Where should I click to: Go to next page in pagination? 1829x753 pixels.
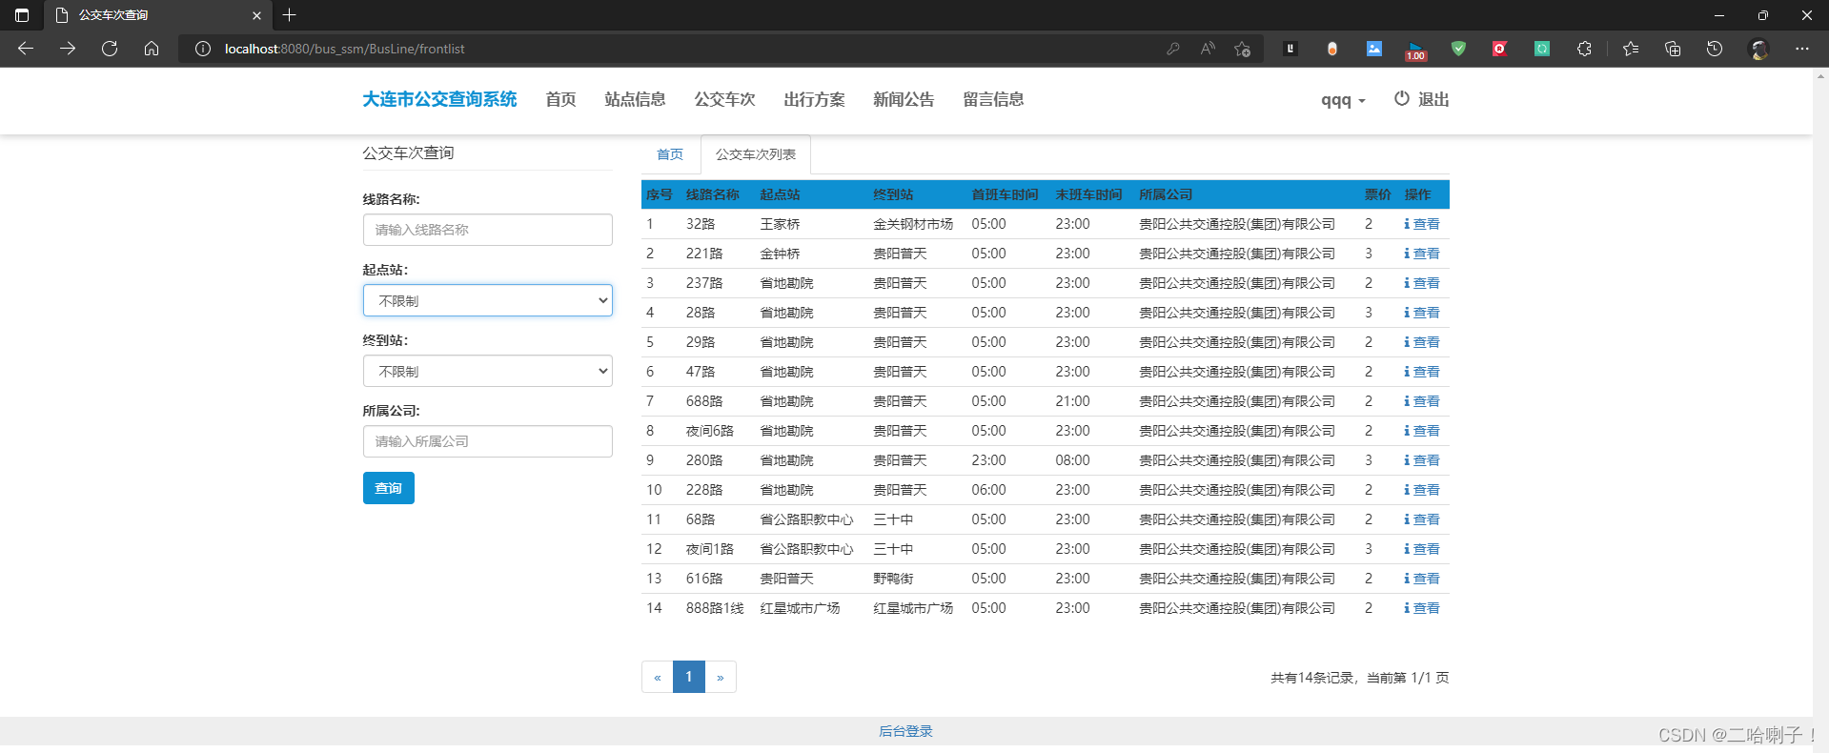(x=721, y=677)
